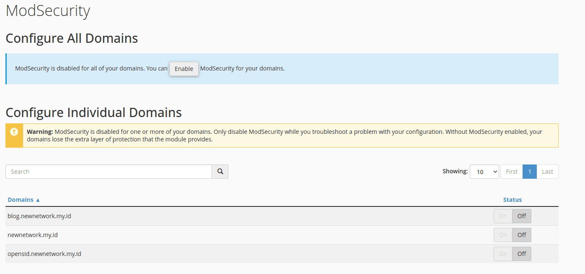Screen dimensions: 585x274
Task: Sort domains by clicking the Domains header
Action: 20,199
